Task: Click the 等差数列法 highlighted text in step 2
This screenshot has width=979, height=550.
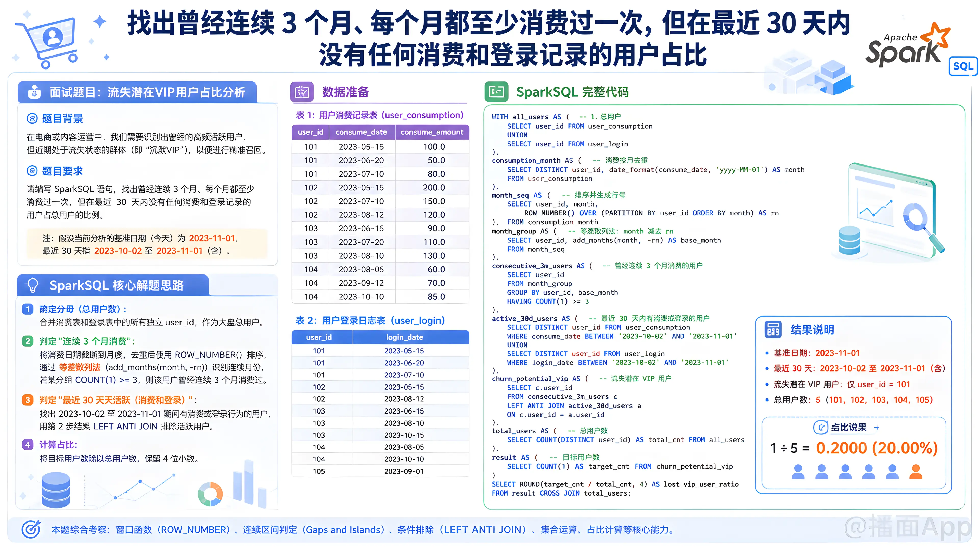Action: [80, 367]
